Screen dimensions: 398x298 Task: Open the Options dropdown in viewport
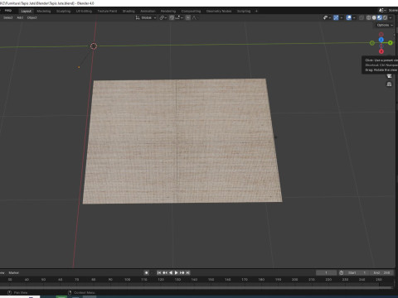pyautogui.click(x=385, y=25)
